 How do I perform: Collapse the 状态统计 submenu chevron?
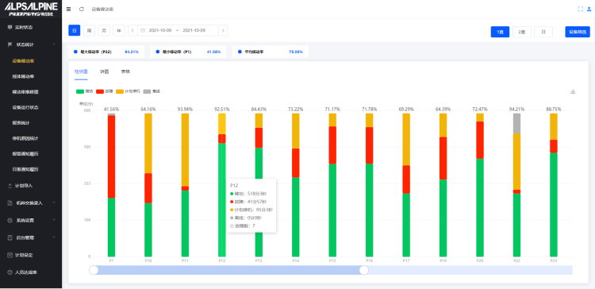[x=54, y=44]
